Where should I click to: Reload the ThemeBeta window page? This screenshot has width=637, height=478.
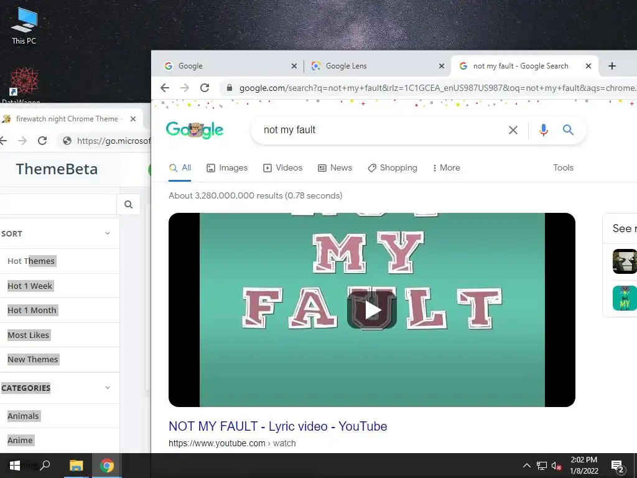(x=42, y=141)
